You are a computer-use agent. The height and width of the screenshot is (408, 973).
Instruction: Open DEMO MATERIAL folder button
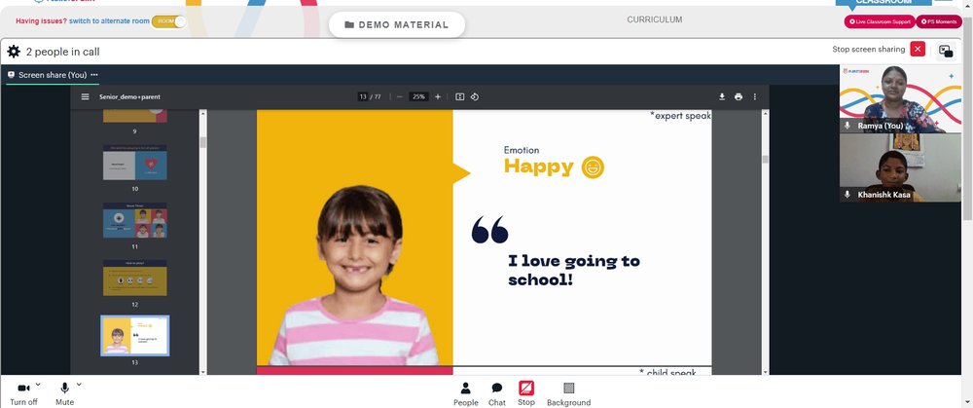(397, 25)
